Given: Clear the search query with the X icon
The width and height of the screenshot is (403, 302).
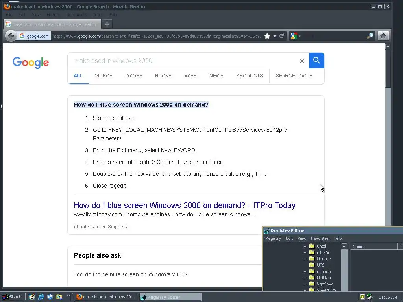Looking at the screenshot, I should pos(302,61).
